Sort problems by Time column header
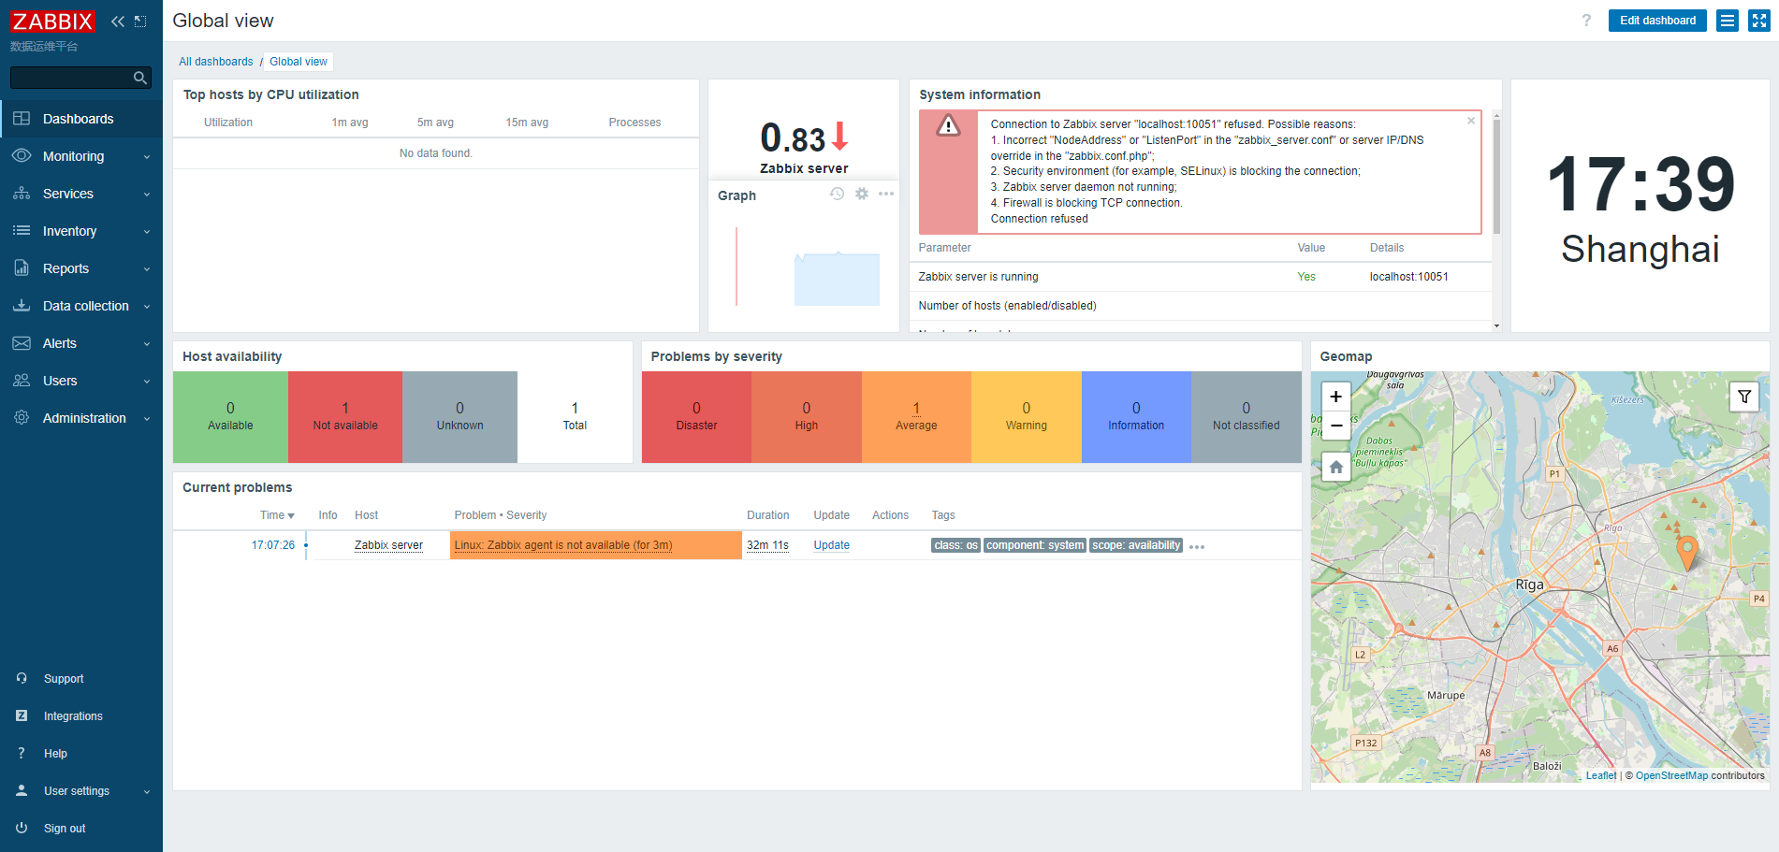The image size is (1779, 852). pos(277,515)
